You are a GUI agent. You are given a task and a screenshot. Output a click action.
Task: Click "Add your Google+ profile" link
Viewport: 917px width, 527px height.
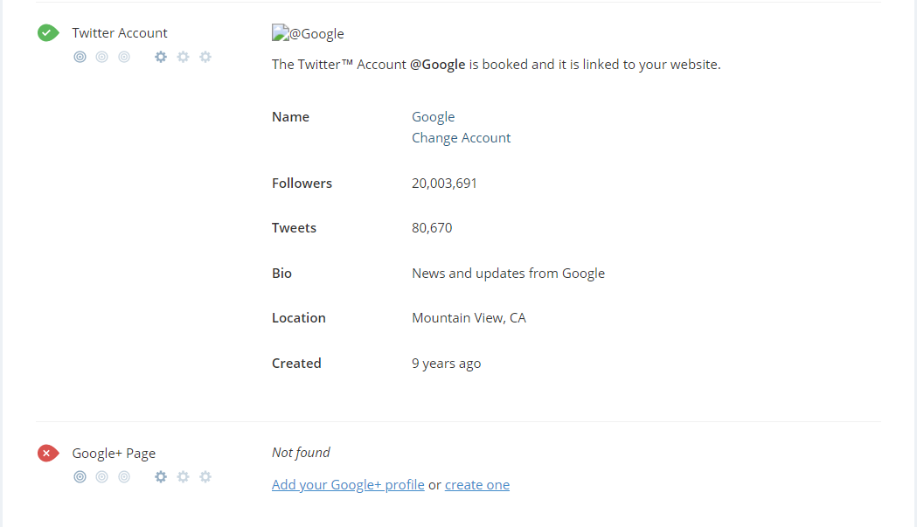tap(348, 485)
